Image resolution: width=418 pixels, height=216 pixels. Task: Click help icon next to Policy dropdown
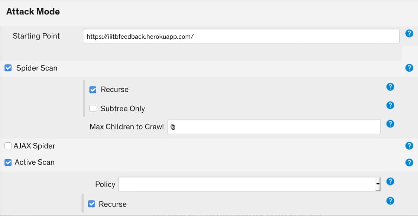tap(390, 181)
